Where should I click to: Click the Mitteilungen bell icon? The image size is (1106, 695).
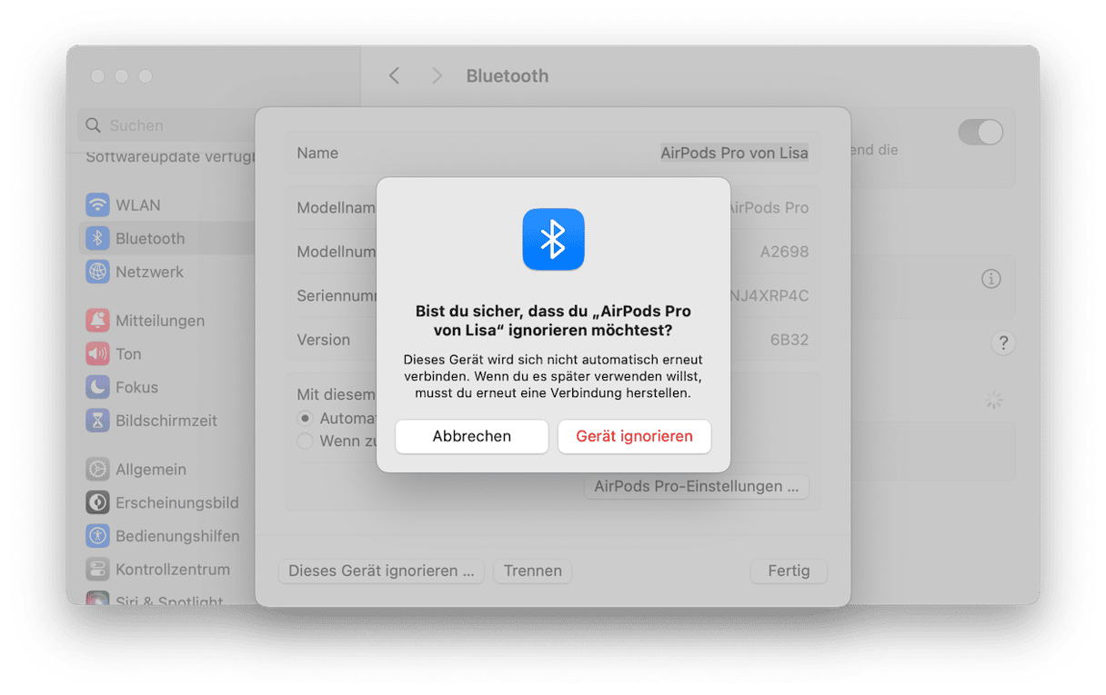[x=97, y=320]
